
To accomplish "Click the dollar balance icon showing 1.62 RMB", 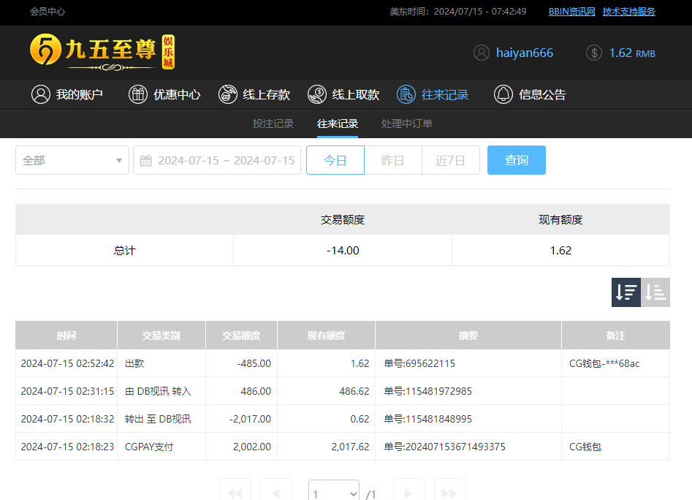I will click(x=593, y=53).
